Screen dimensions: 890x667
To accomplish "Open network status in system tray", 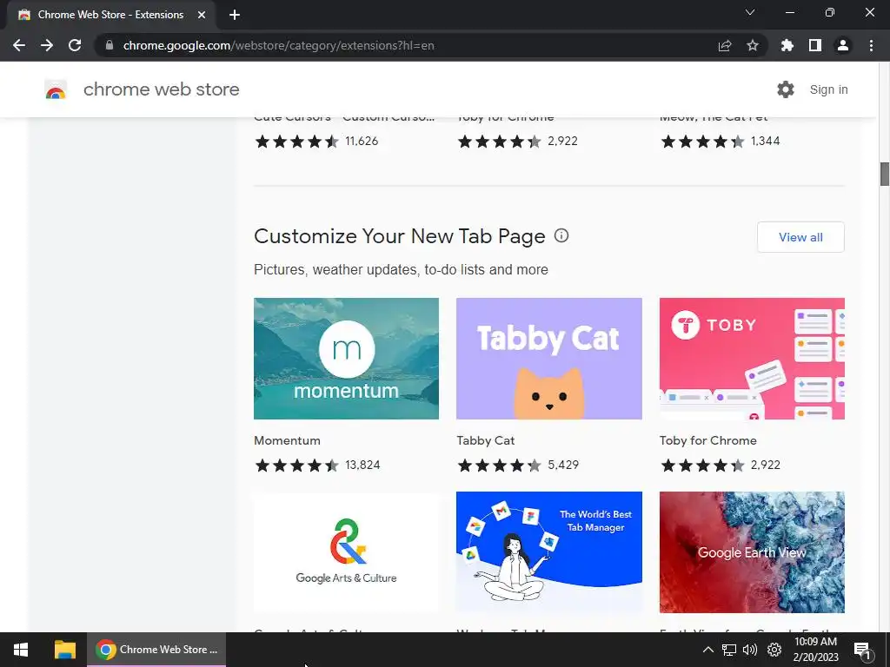I will (x=729, y=650).
